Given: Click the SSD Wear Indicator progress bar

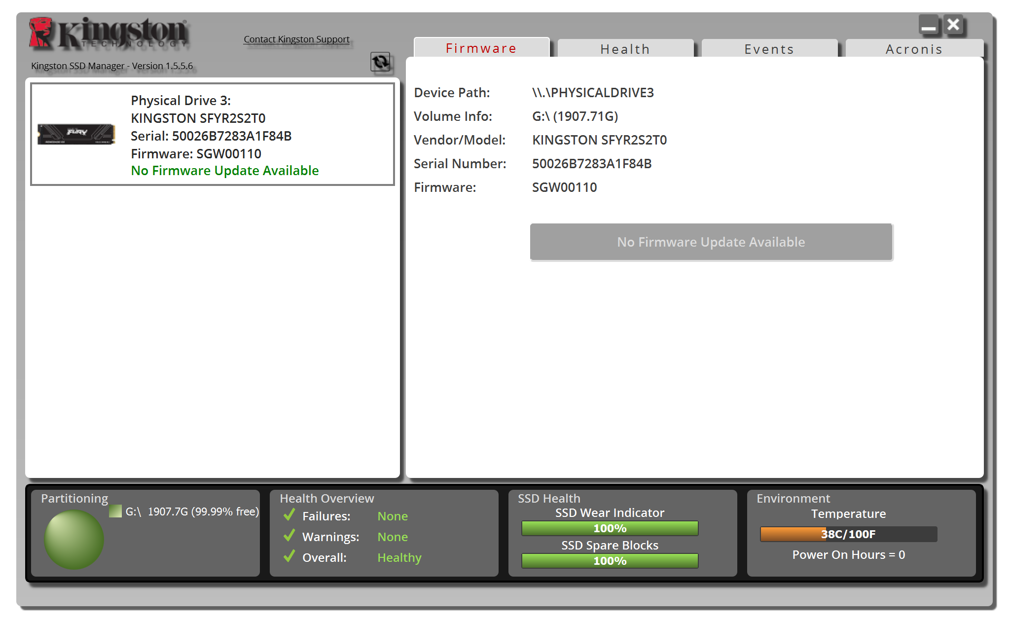Looking at the screenshot, I should (x=610, y=528).
